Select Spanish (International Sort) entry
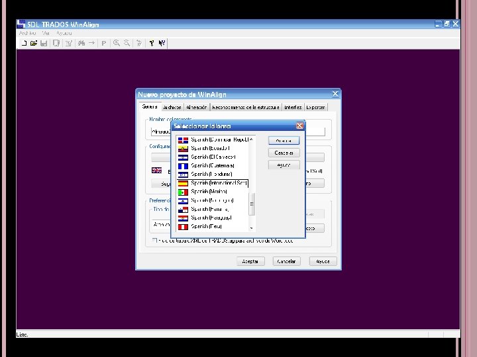 [x=213, y=183]
